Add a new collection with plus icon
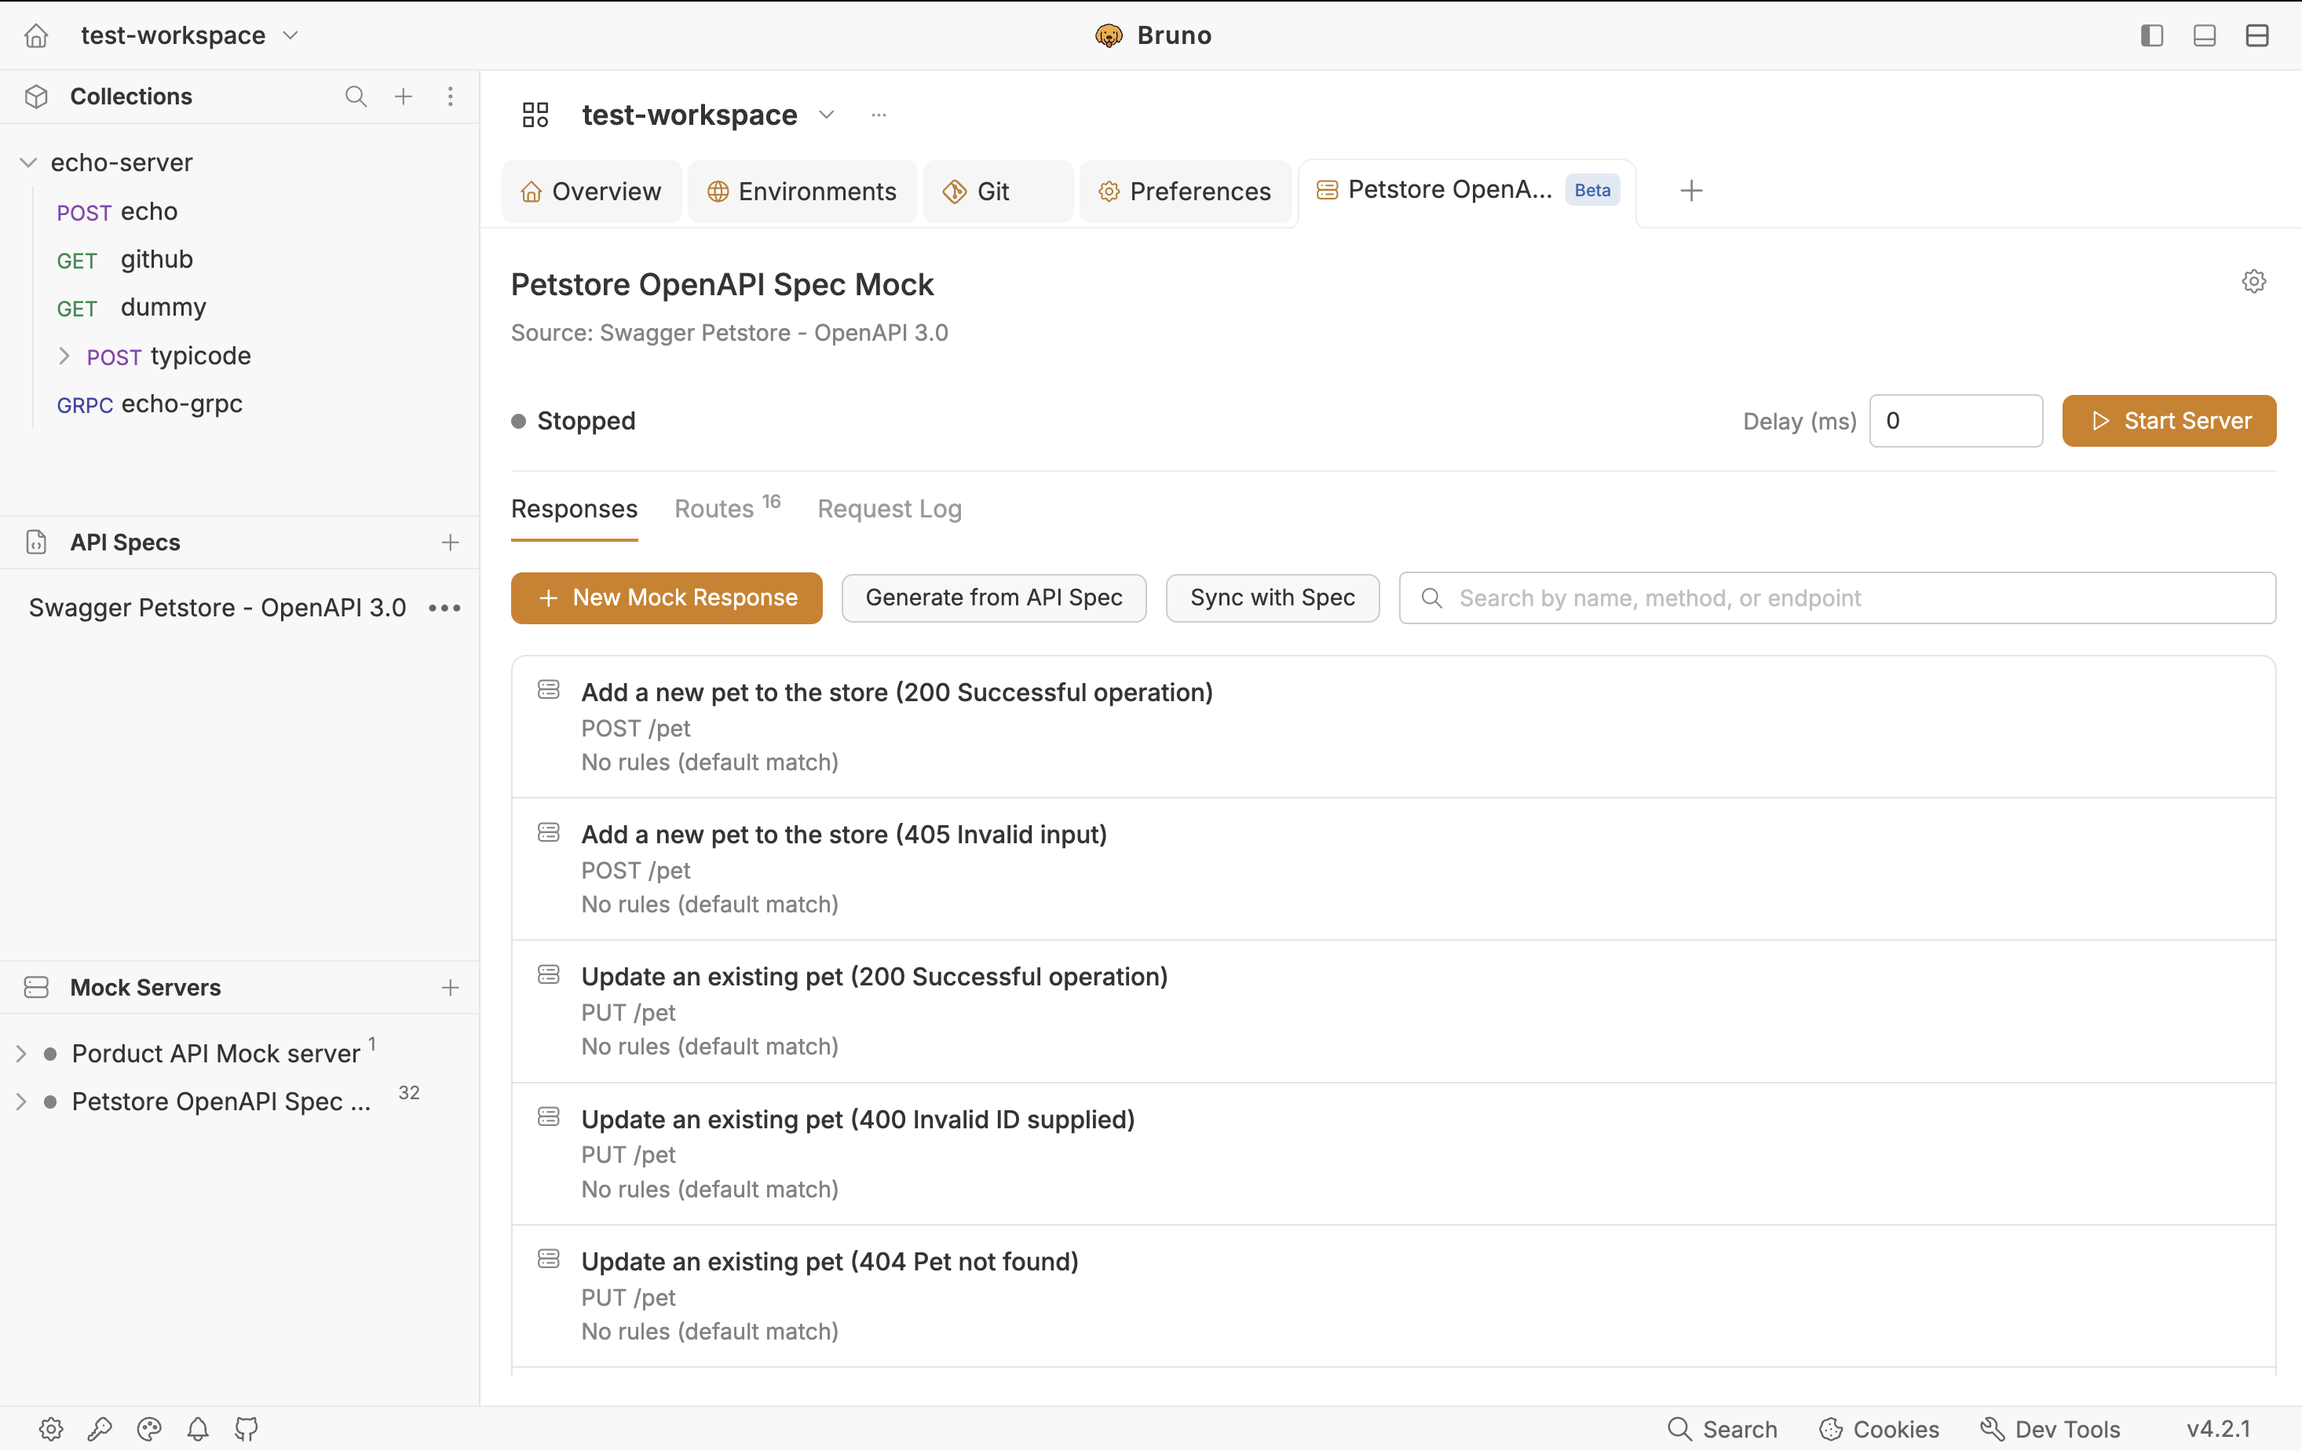Screen dimensions: 2302x1451 (x=404, y=97)
